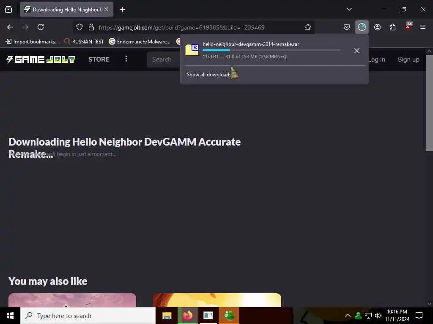
Task: Close the Downloading Hello Neighbor tab
Action: (106, 9)
